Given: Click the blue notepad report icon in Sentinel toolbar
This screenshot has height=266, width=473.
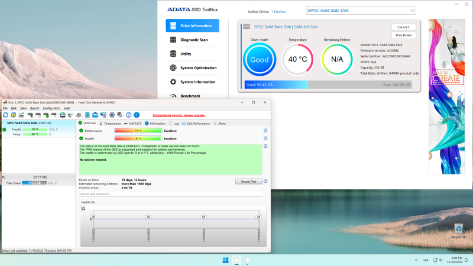Looking at the screenshot, I should 87,115.
